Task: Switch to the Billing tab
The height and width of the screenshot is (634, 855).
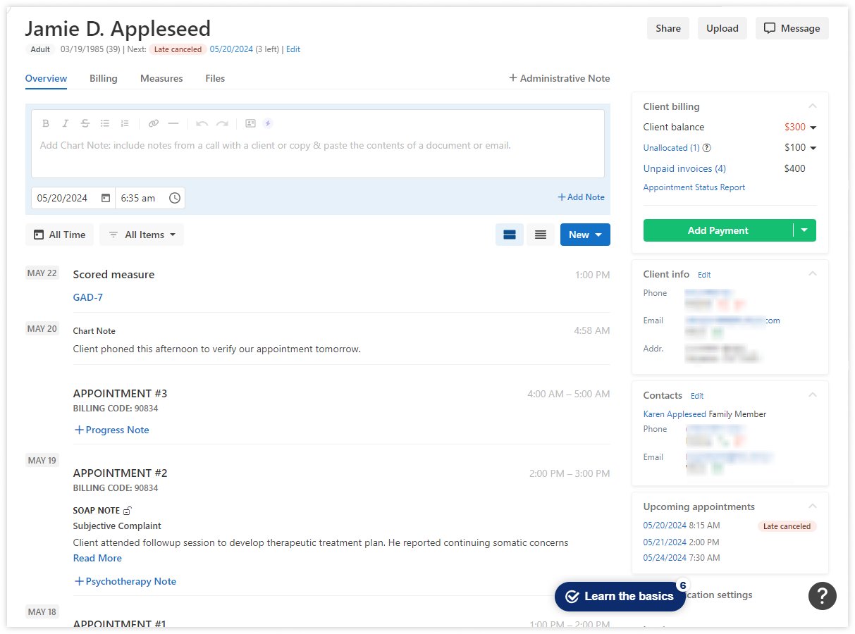Action: coord(103,78)
